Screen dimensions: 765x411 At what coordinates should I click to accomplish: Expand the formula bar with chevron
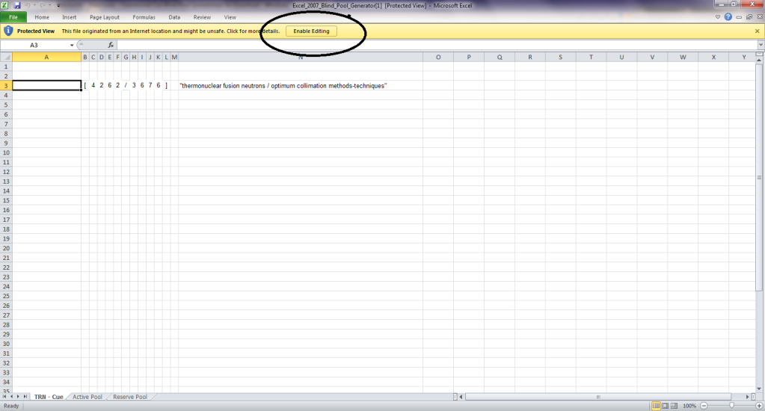click(x=761, y=45)
